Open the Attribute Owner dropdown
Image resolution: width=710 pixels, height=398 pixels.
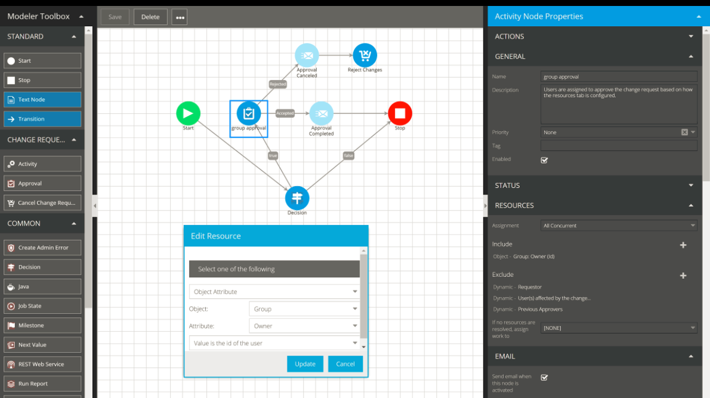coord(304,326)
